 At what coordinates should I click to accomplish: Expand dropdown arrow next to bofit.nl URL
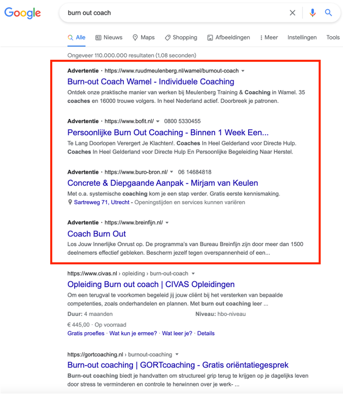[158, 122]
